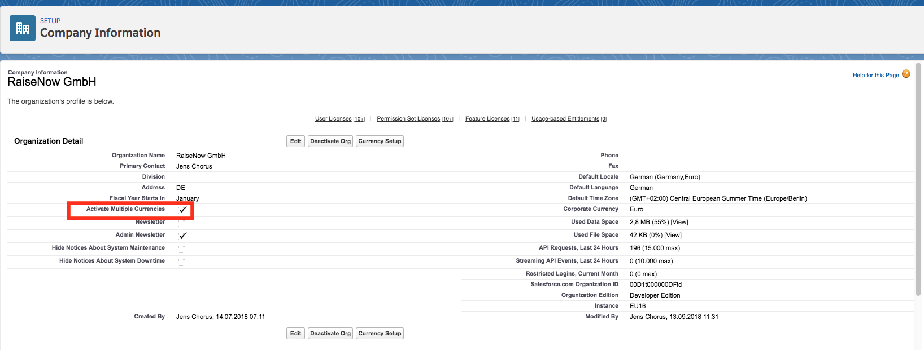This screenshot has width=924, height=350.
Task: Open the Usage-based Entitlements link
Action: click(565, 119)
